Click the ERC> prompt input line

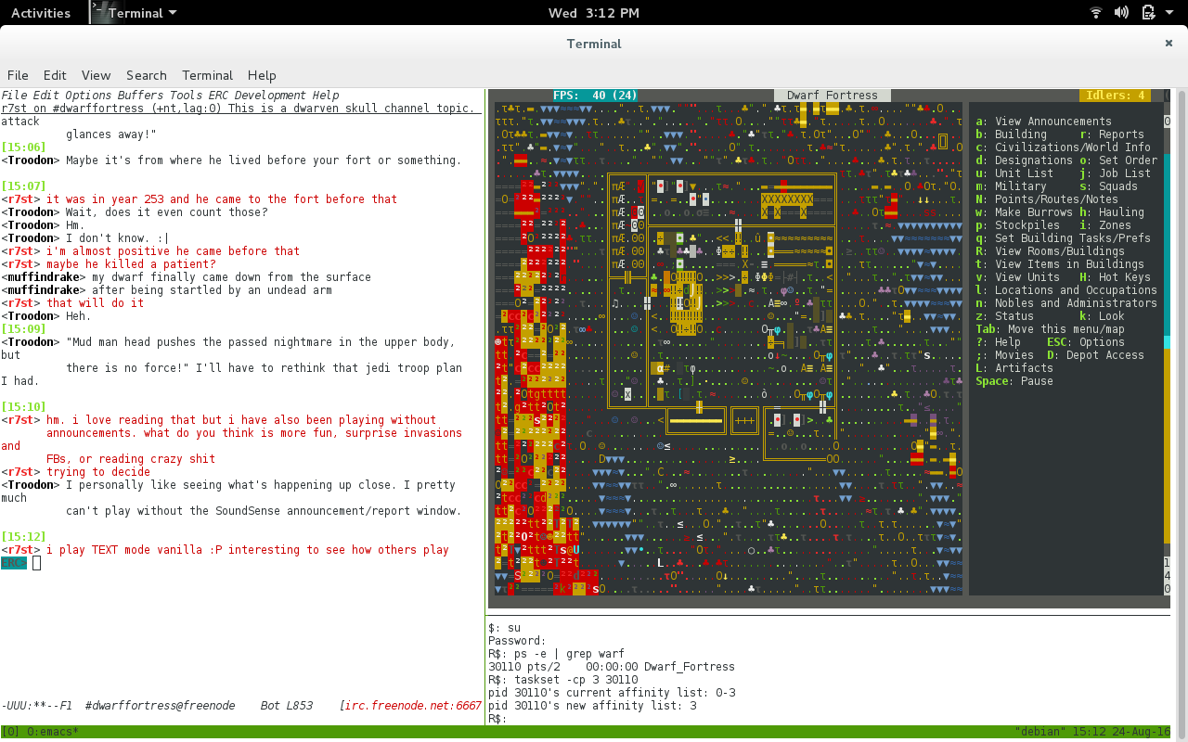click(241, 563)
